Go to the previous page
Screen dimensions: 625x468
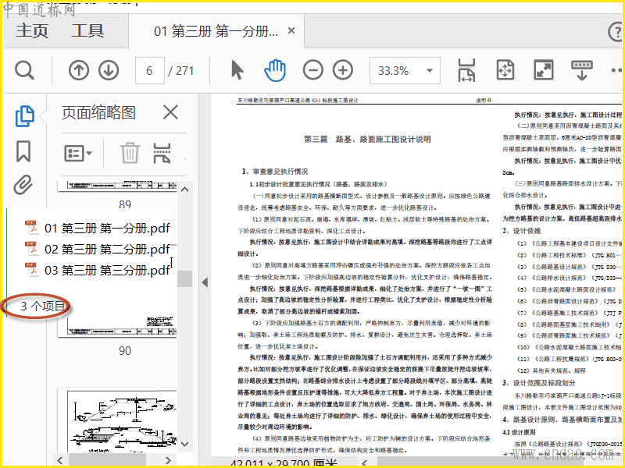79,71
